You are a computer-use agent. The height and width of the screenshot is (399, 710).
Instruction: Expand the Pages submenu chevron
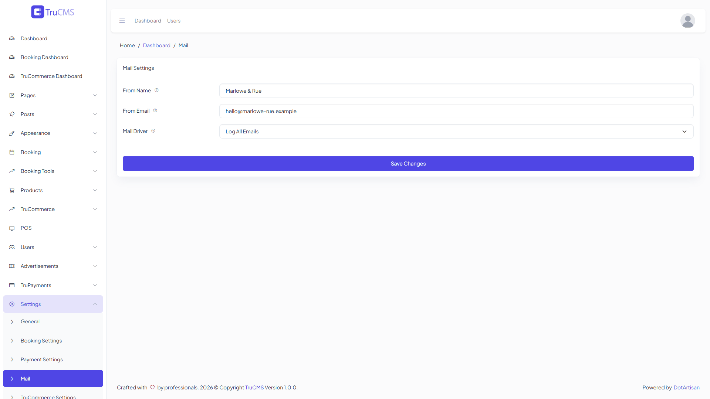click(95, 95)
